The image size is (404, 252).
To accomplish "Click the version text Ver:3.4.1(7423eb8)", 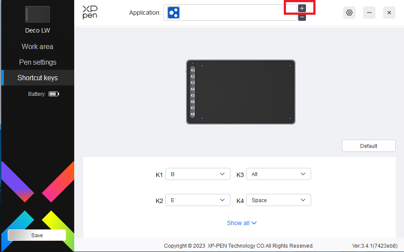I will pos(375,246).
